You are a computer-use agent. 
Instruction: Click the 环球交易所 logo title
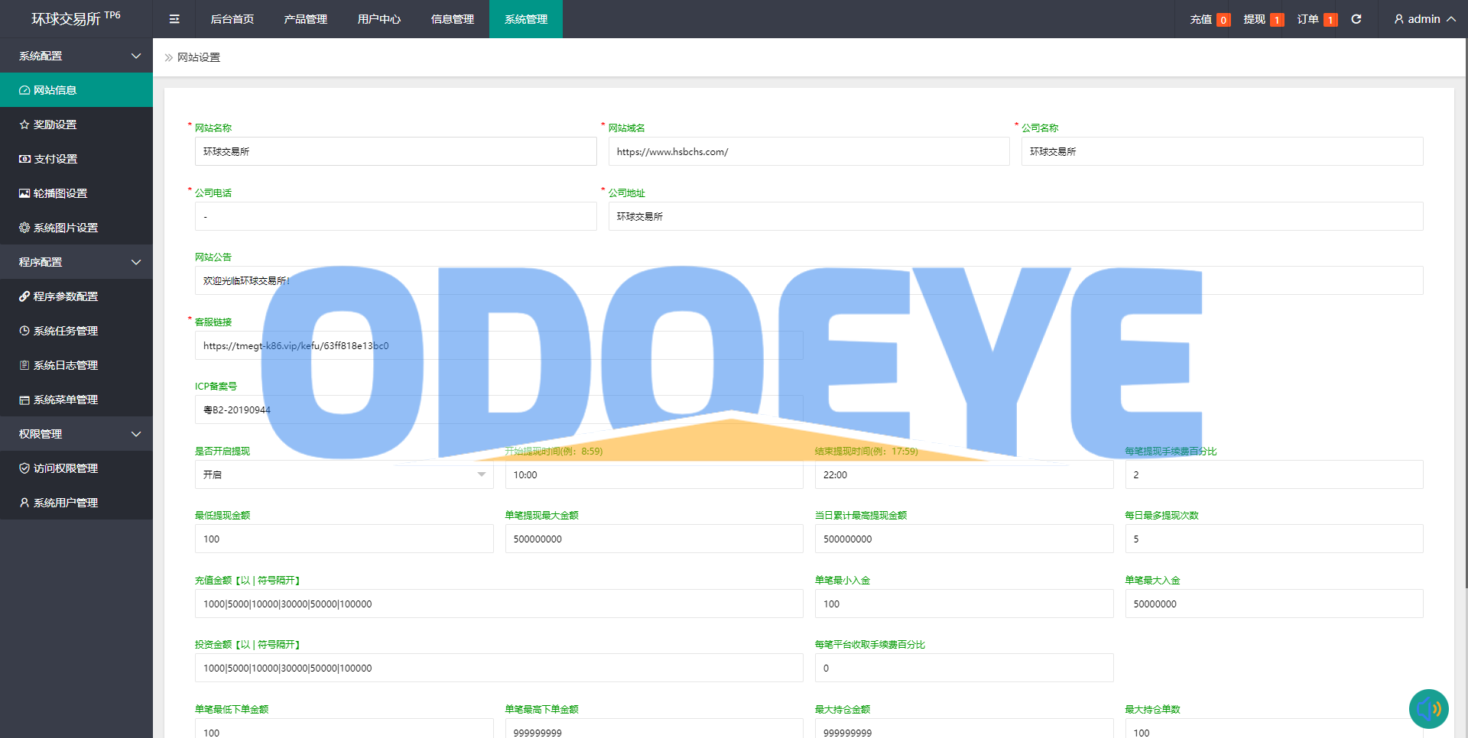[x=76, y=18]
